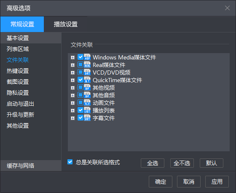Uncheck Windows Media媒体文件 checkbox
Image resolution: width=236 pixels, height=193 pixels.
point(80,57)
